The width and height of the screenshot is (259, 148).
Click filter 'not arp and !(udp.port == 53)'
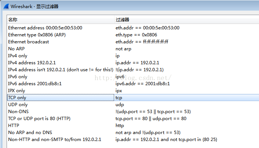(x=148, y=133)
